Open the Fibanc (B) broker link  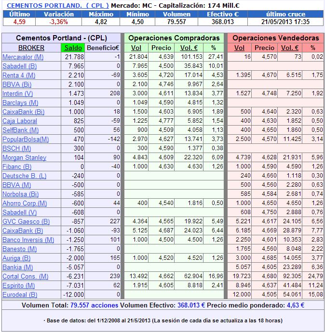coord(17,166)
